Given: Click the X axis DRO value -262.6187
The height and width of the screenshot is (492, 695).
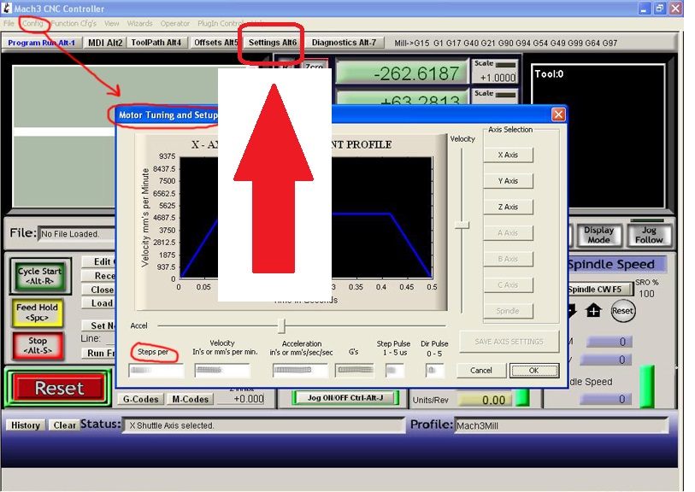Looking at the screenshot, I should tap(403, 73).
